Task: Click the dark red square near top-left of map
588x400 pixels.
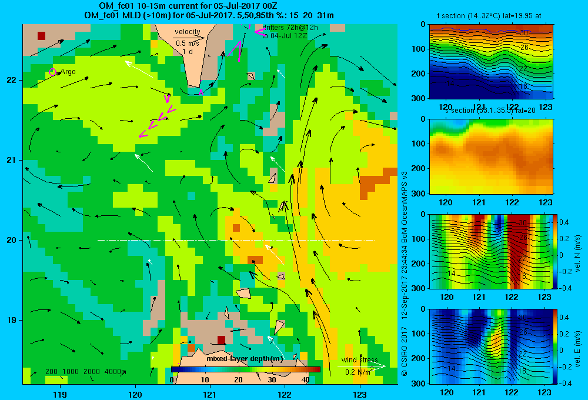Action: tap(41, 36)
